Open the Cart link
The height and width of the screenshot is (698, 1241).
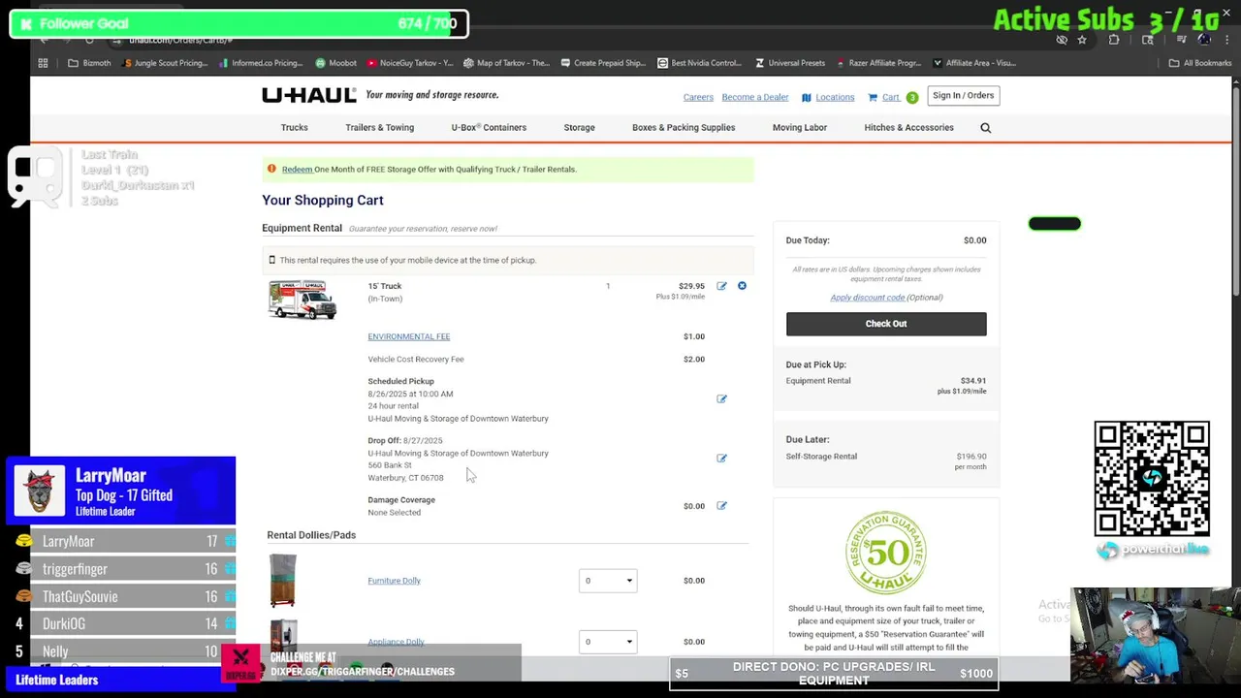point(890,97)
